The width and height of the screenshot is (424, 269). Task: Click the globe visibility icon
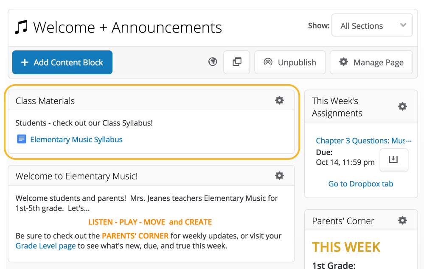213,62
